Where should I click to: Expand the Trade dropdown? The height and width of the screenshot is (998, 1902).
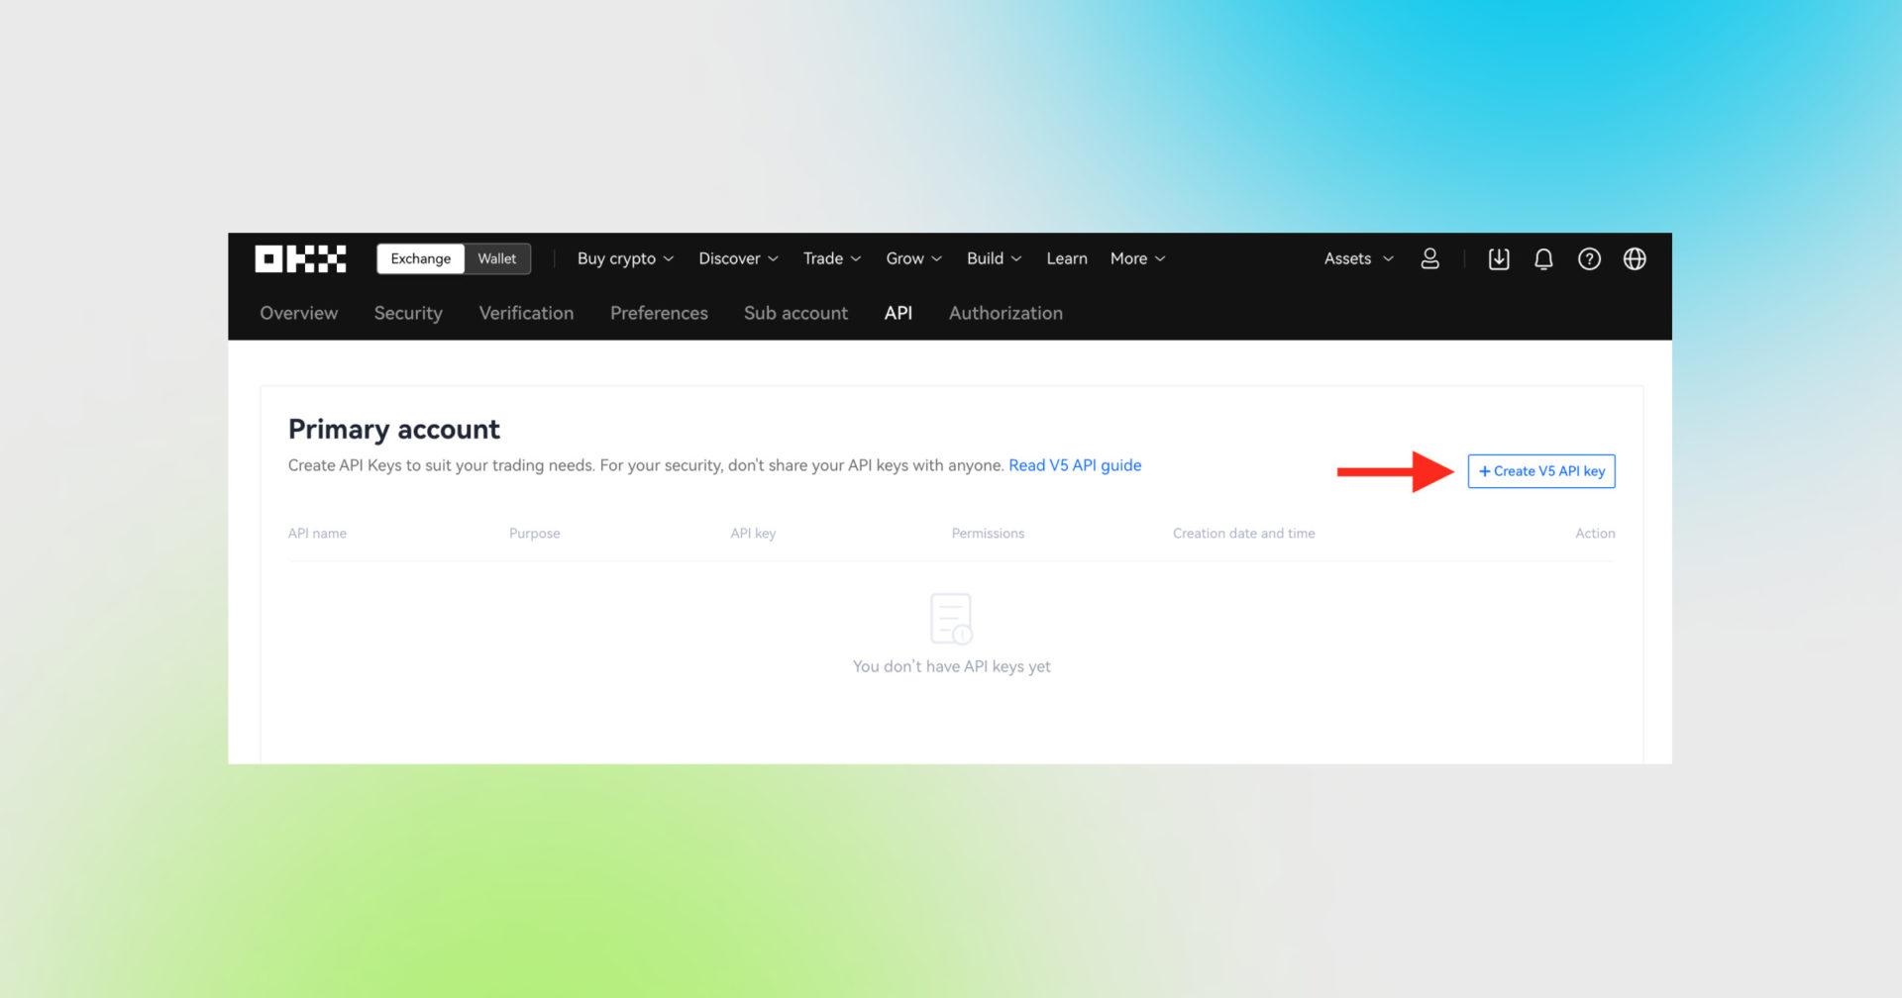click(832, 258)
